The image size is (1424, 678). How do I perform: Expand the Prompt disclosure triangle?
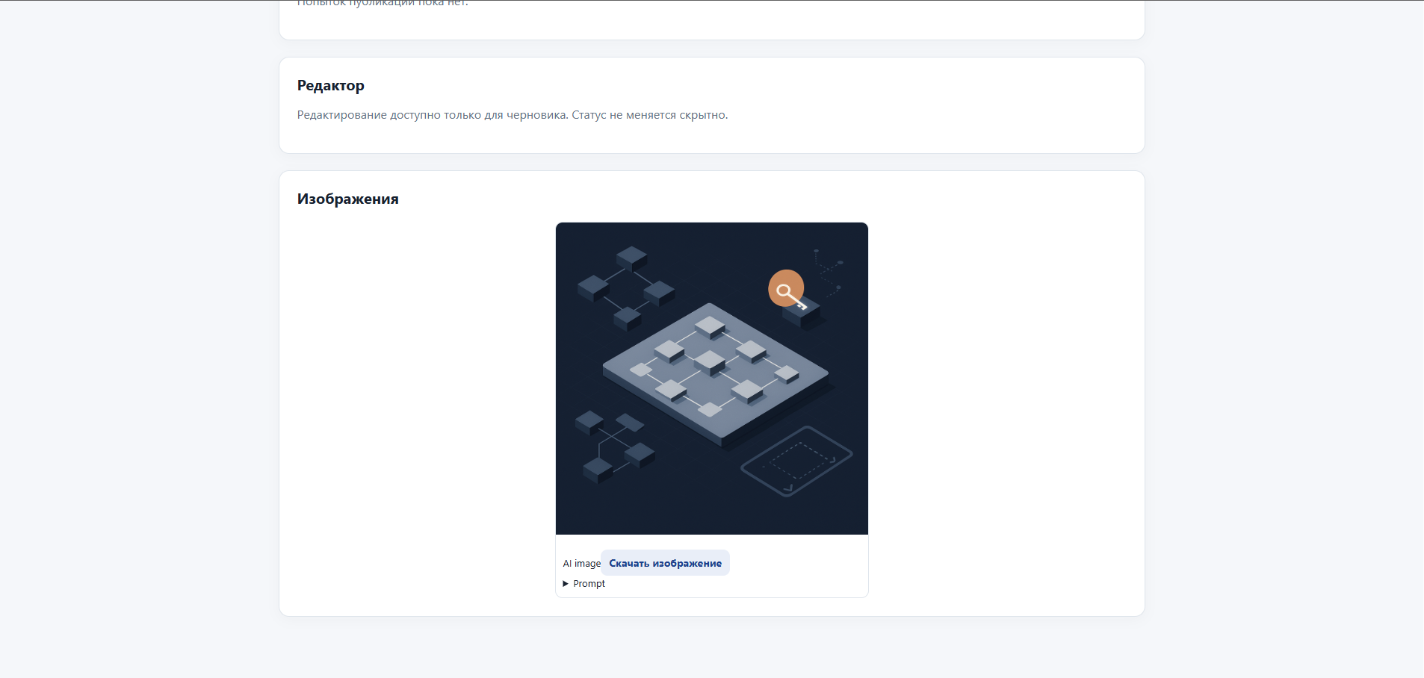[x=566, y=584]
